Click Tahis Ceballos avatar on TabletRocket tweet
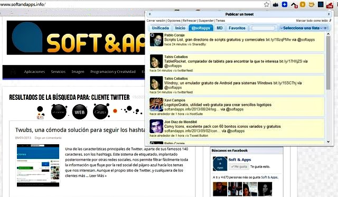 [x=156, y=61]
